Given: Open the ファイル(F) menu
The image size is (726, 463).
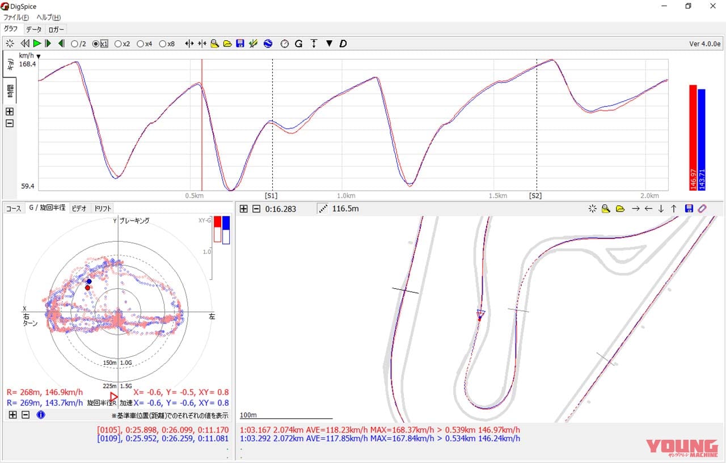Looking at the screenshot, I should click(x=16, y=18).
